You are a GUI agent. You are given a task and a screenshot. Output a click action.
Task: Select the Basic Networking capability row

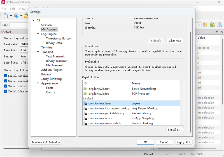point(131,89)
